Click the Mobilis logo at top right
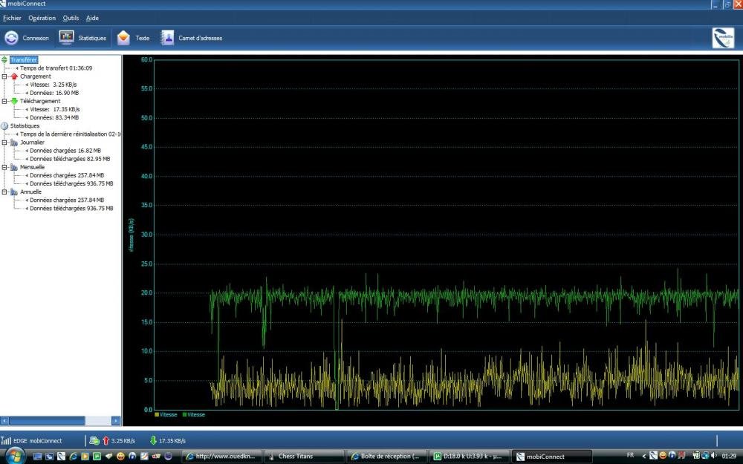The width and height of the screenshot is (743, 464). [722, 38]
